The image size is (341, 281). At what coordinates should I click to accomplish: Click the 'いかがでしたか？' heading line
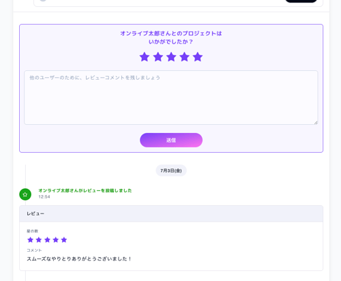point(171,42)
